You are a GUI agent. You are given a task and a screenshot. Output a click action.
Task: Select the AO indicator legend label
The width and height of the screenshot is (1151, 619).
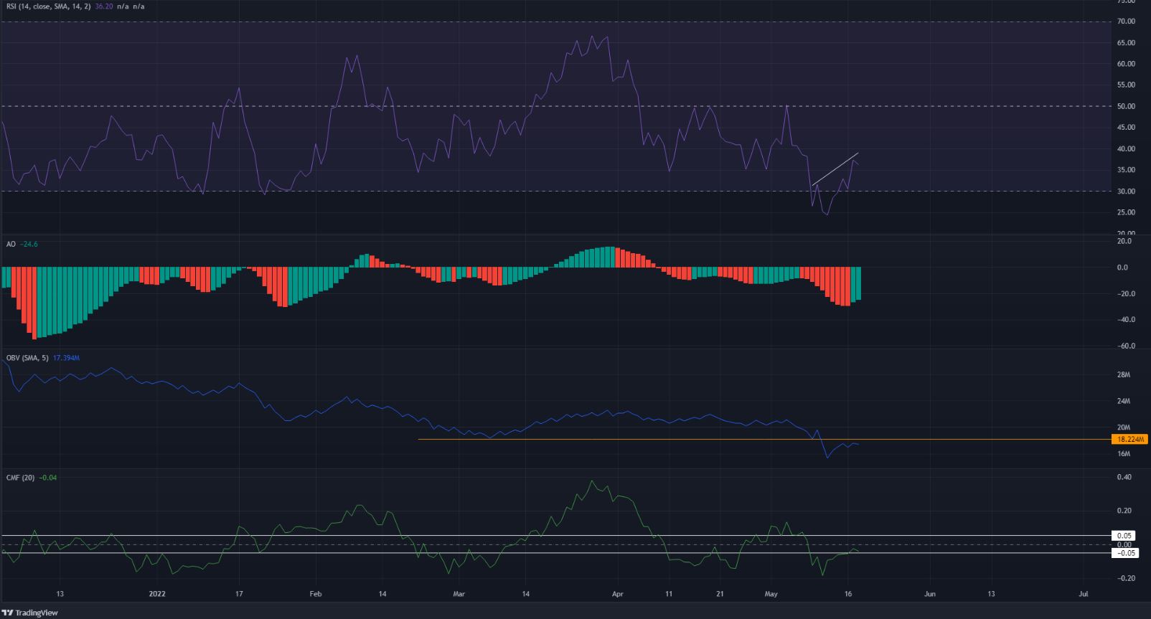tap(11, 245)
